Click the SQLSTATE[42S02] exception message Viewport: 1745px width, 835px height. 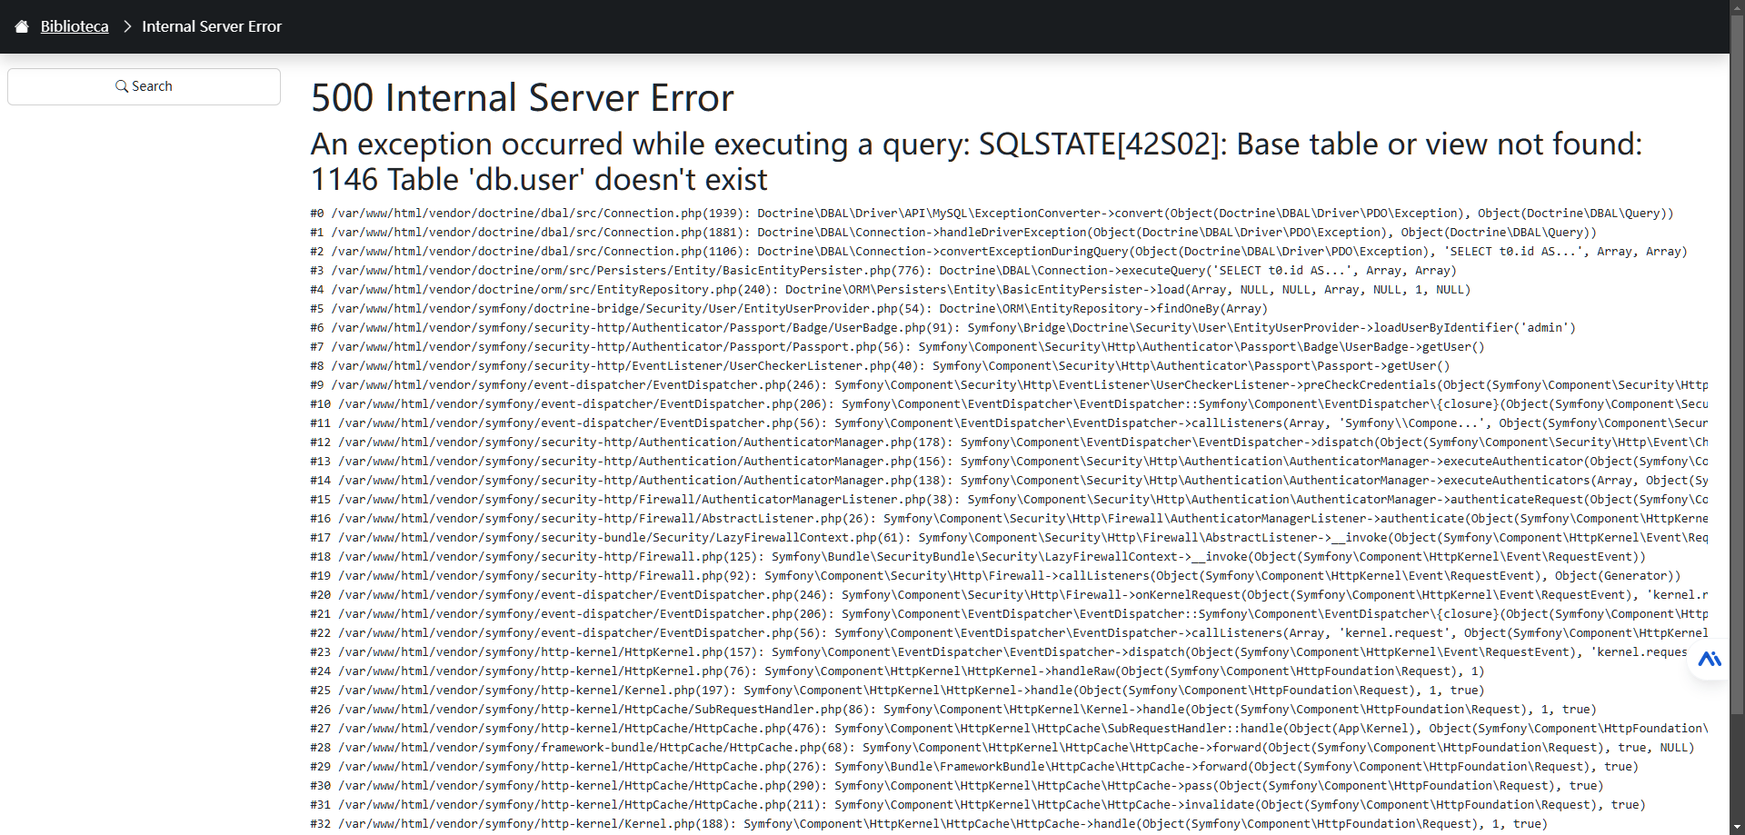point(977,162)
